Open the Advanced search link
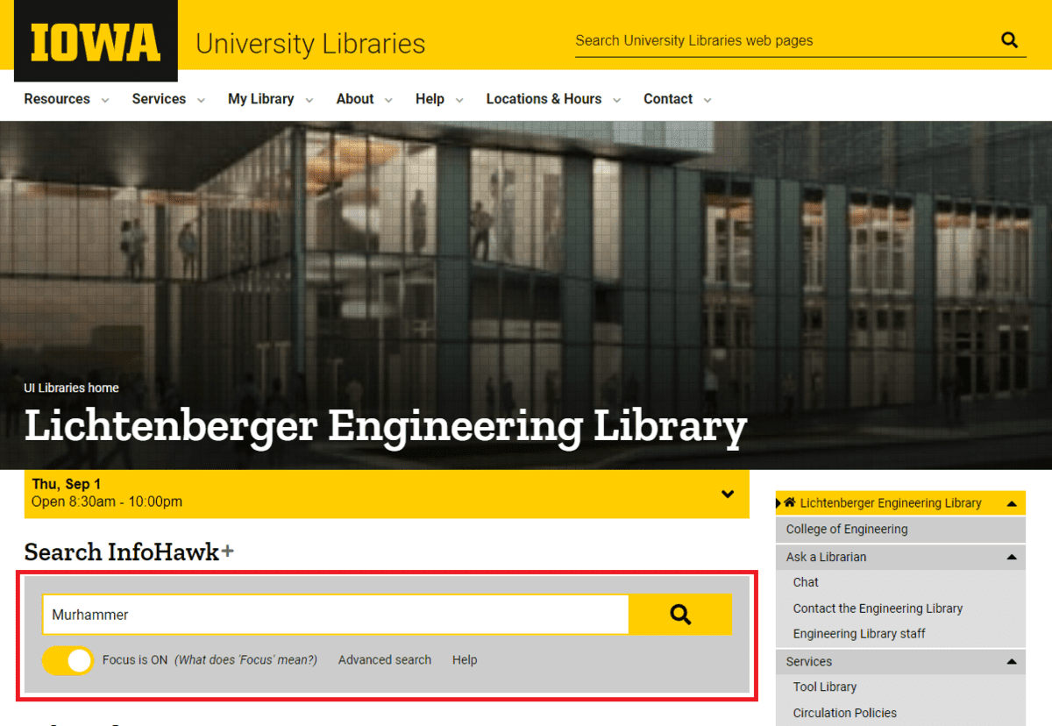 385,660
